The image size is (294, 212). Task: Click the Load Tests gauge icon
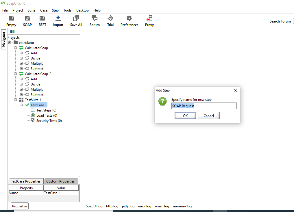click(x=33, y=115)
